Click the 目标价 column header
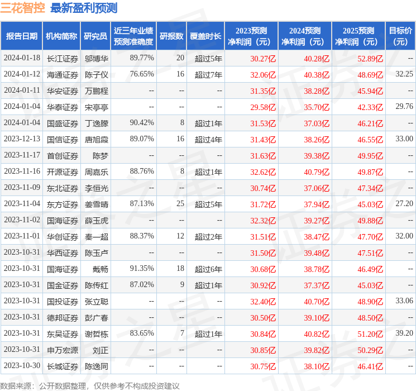This screenshot has width=416, height=391. tap(400, 36)
